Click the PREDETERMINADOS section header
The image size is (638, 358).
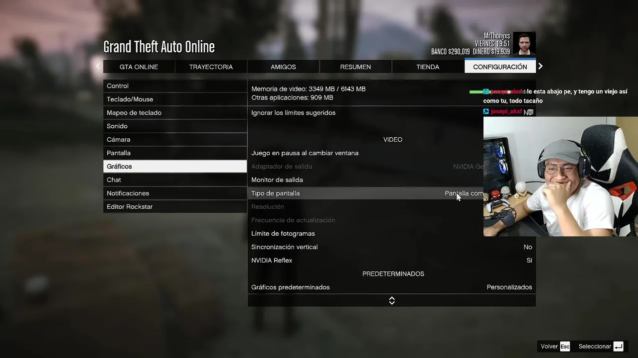tap(393, 274)
